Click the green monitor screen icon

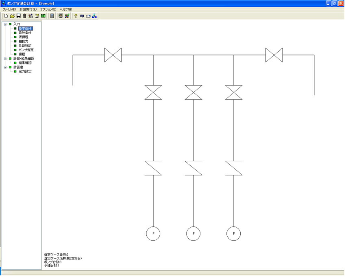point(61,16)
